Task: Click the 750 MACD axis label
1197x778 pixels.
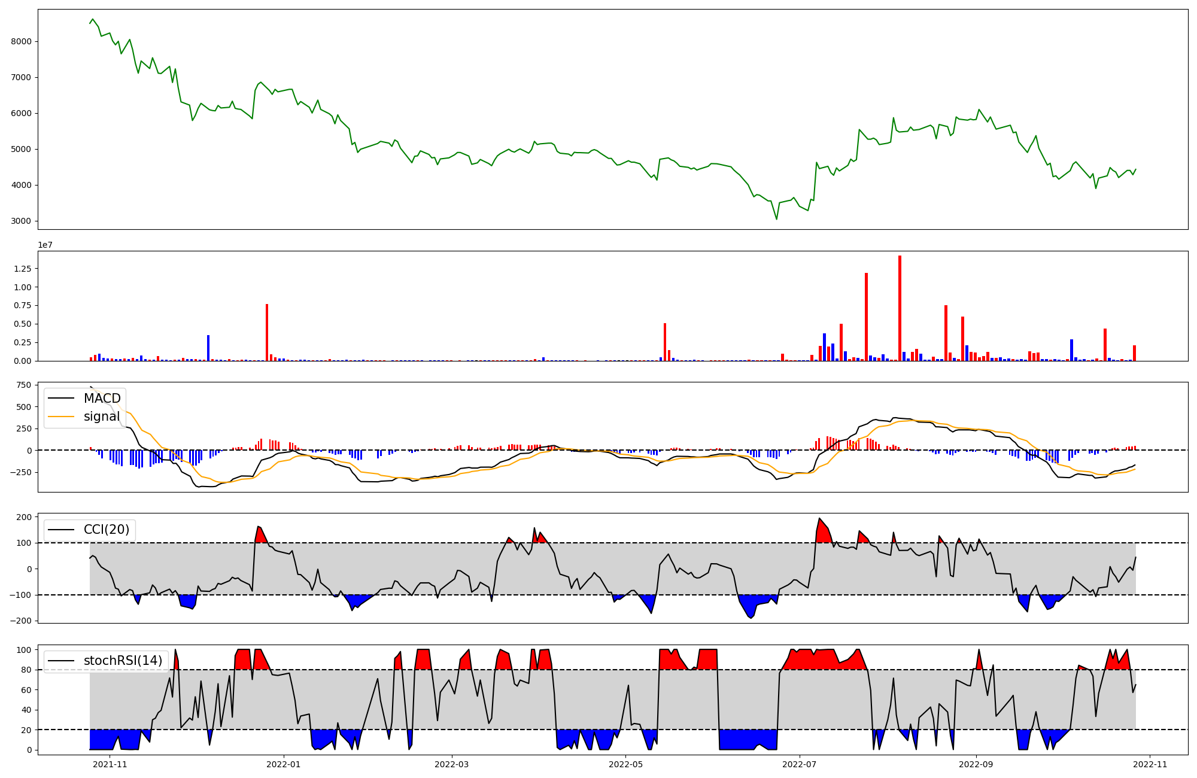Action: click(x=24, y=385)
